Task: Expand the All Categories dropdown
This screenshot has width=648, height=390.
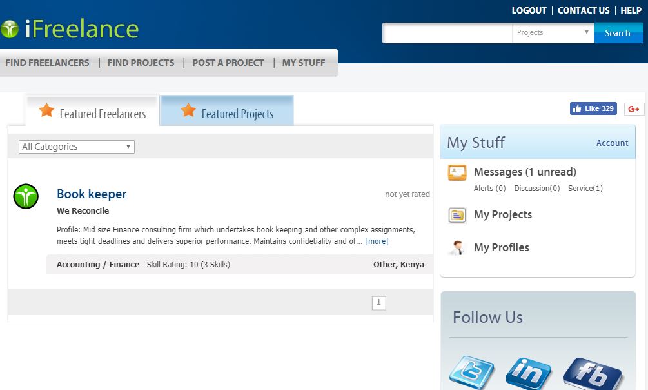Action: 76,147
